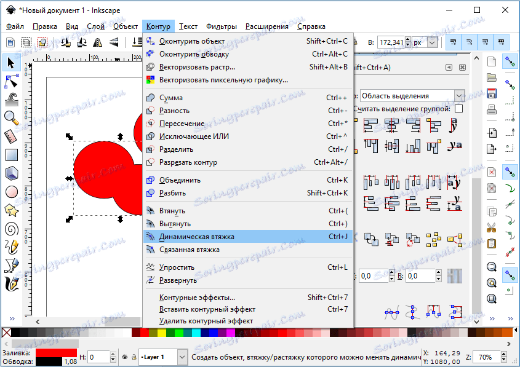Image resolution: width=520 pixels, height=367 pixels.
Task: Click the Flip vertical icon
Action: (114, 42)
